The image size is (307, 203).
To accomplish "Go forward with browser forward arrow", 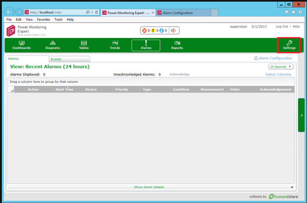I will (x=19, y=12).
